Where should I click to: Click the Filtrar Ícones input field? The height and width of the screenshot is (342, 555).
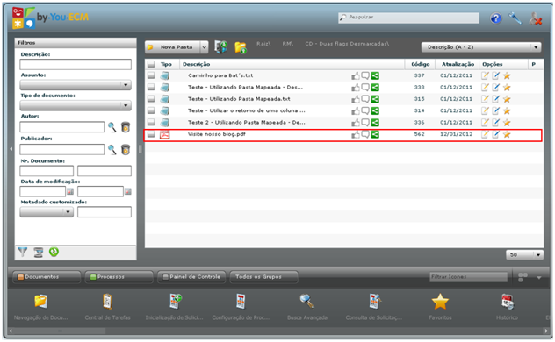point(468,277)
